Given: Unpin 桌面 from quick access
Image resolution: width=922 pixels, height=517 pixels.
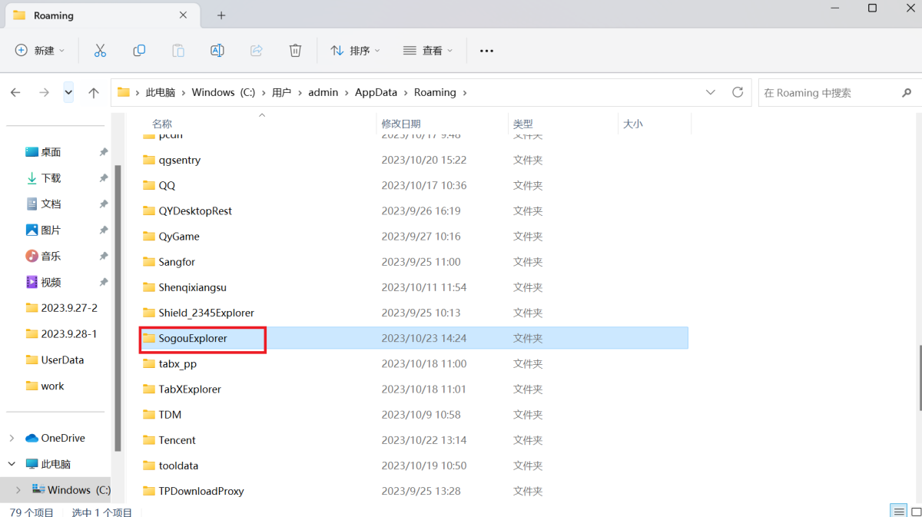Looking at the screenshot, I should (x=104, y=152).
